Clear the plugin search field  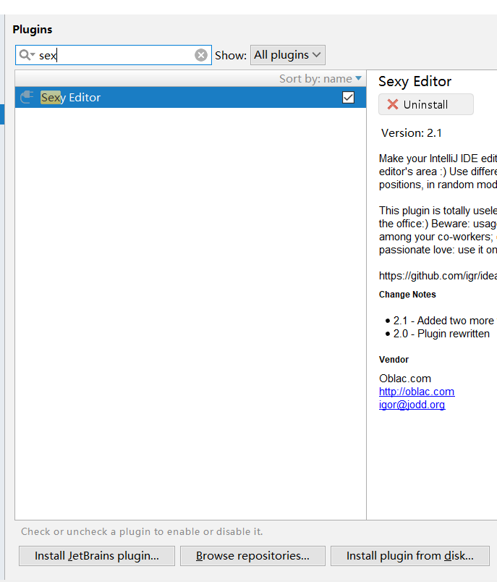coord(201,55)
